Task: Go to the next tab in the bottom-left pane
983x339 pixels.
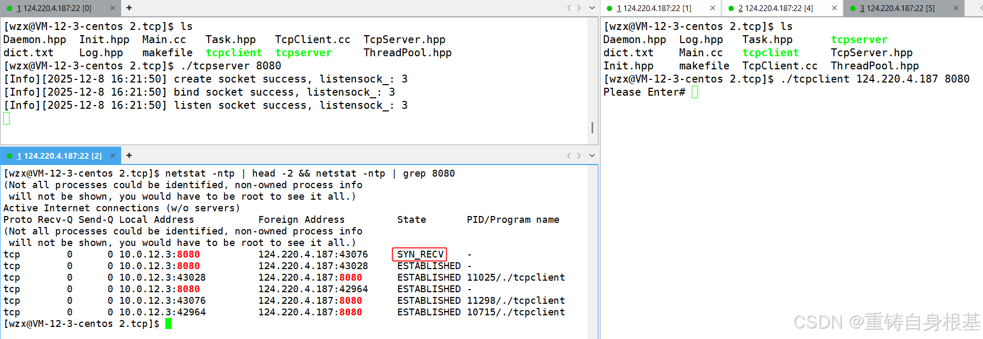Action: click(x=579, y=156)
